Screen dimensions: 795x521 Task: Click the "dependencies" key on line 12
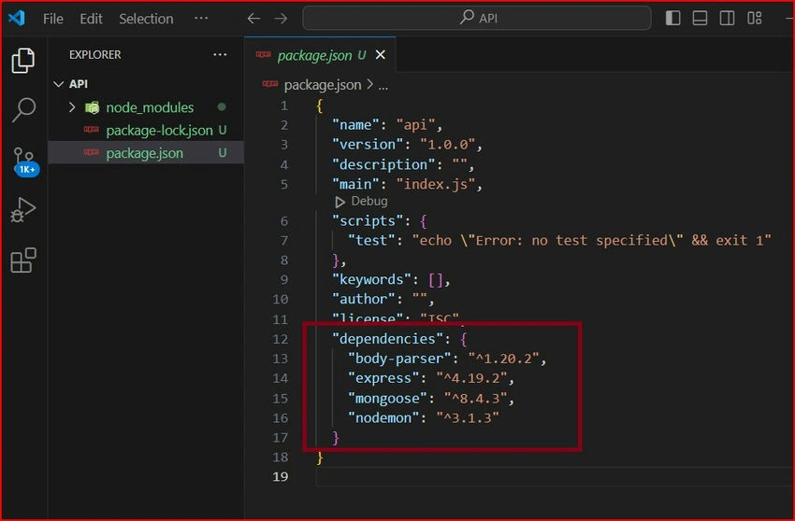pos(387,339)
